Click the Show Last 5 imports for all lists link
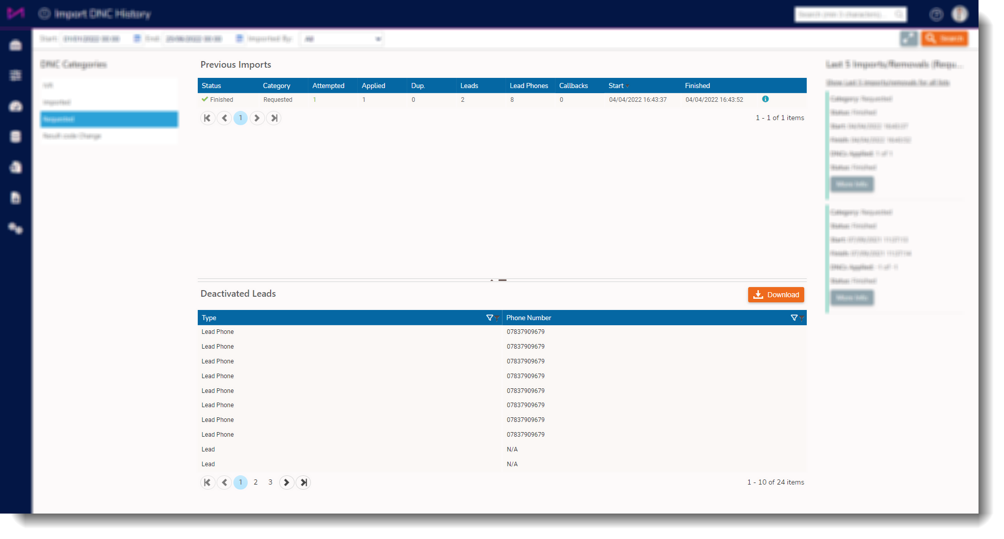 (x=888, y=82)
